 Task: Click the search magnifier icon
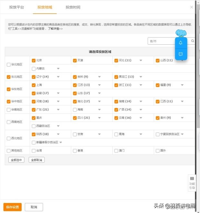coord(193,41)
